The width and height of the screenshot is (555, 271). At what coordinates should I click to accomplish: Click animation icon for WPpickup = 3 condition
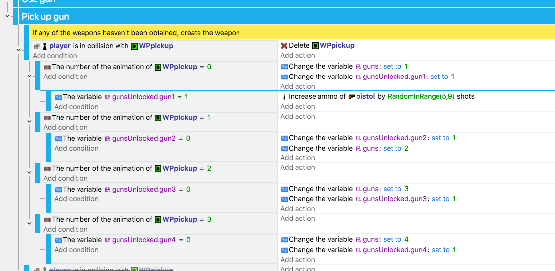pyautogui.click(x=47, y=220)
